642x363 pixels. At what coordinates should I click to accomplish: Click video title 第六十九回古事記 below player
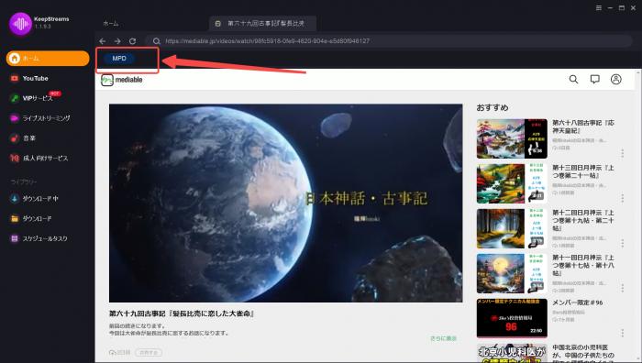click(182, 313)
